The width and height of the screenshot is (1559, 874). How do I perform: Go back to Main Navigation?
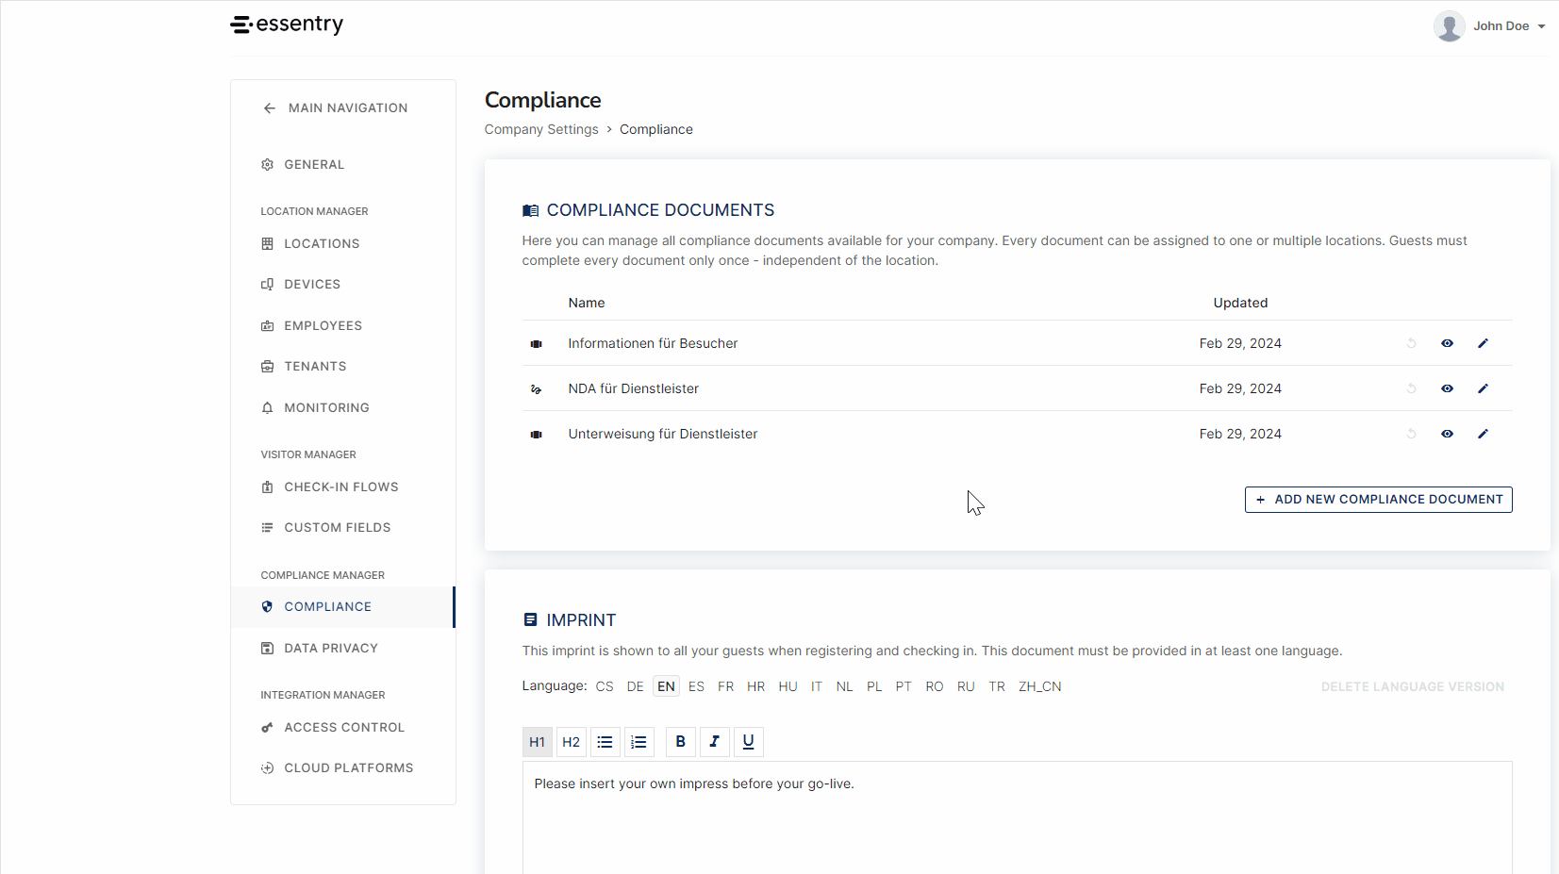click(335, 108)
